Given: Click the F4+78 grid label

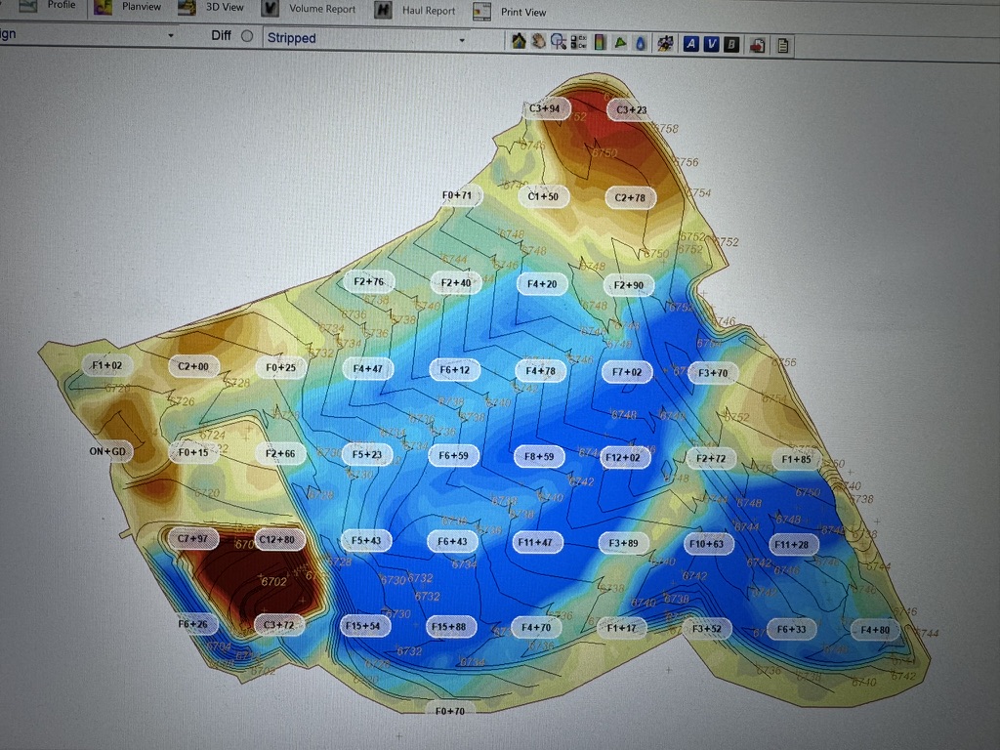Looking at the screenshot, I should (x=540, y=371).
